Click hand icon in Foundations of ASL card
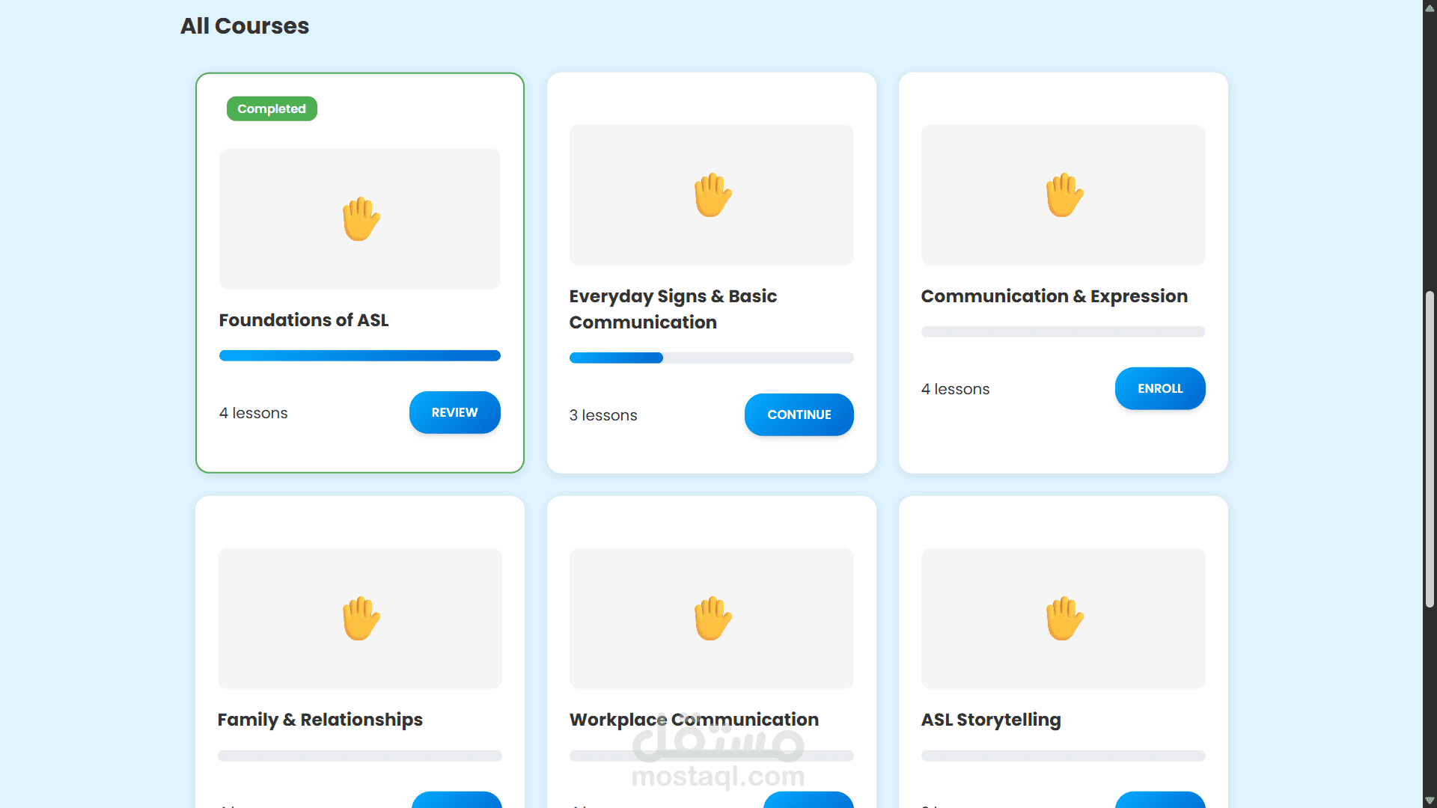This screenshot has width=1437, height=808. (361, 218)
